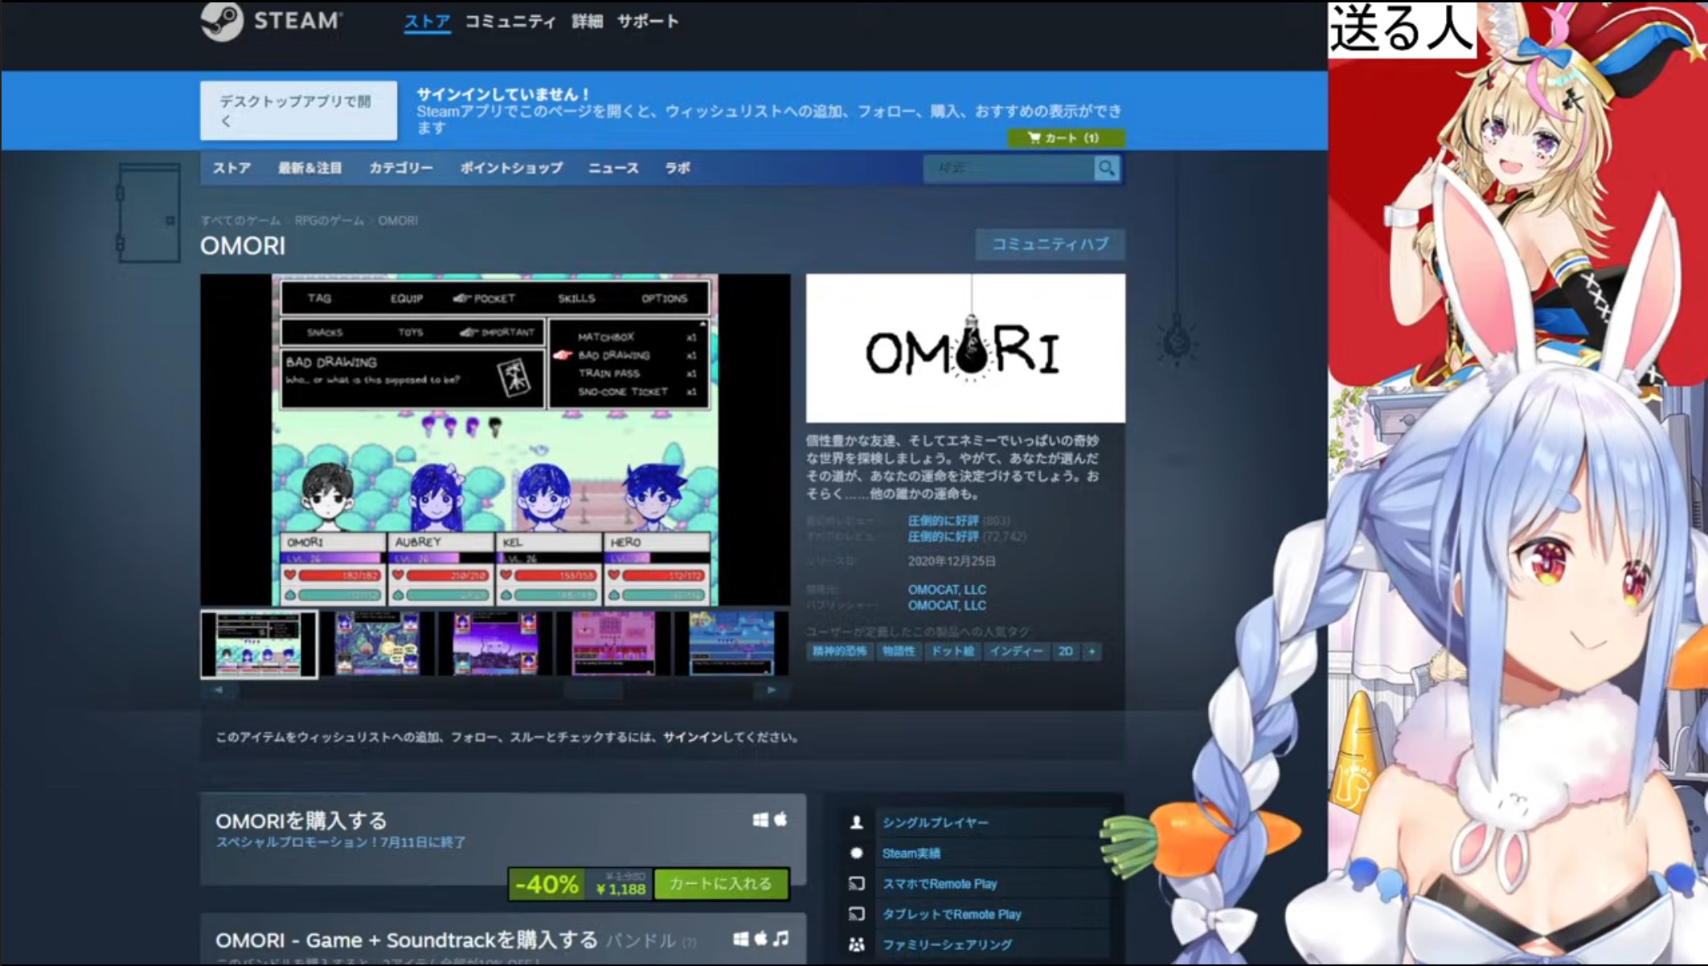Click the cart icon in カート button

[x=1034, y=137]
